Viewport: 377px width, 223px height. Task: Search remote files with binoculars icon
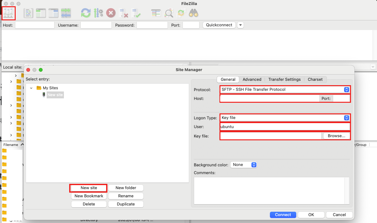(194, 13)
